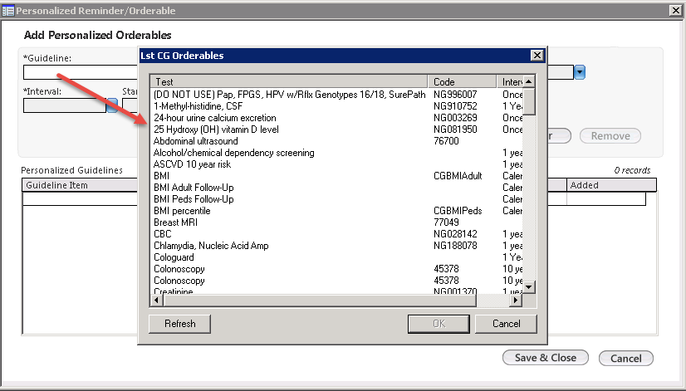This screenshot has height=391, width=686.
Task: Select 25 Hydroxy (OH) vitamin D level
Action: (336, 130)
